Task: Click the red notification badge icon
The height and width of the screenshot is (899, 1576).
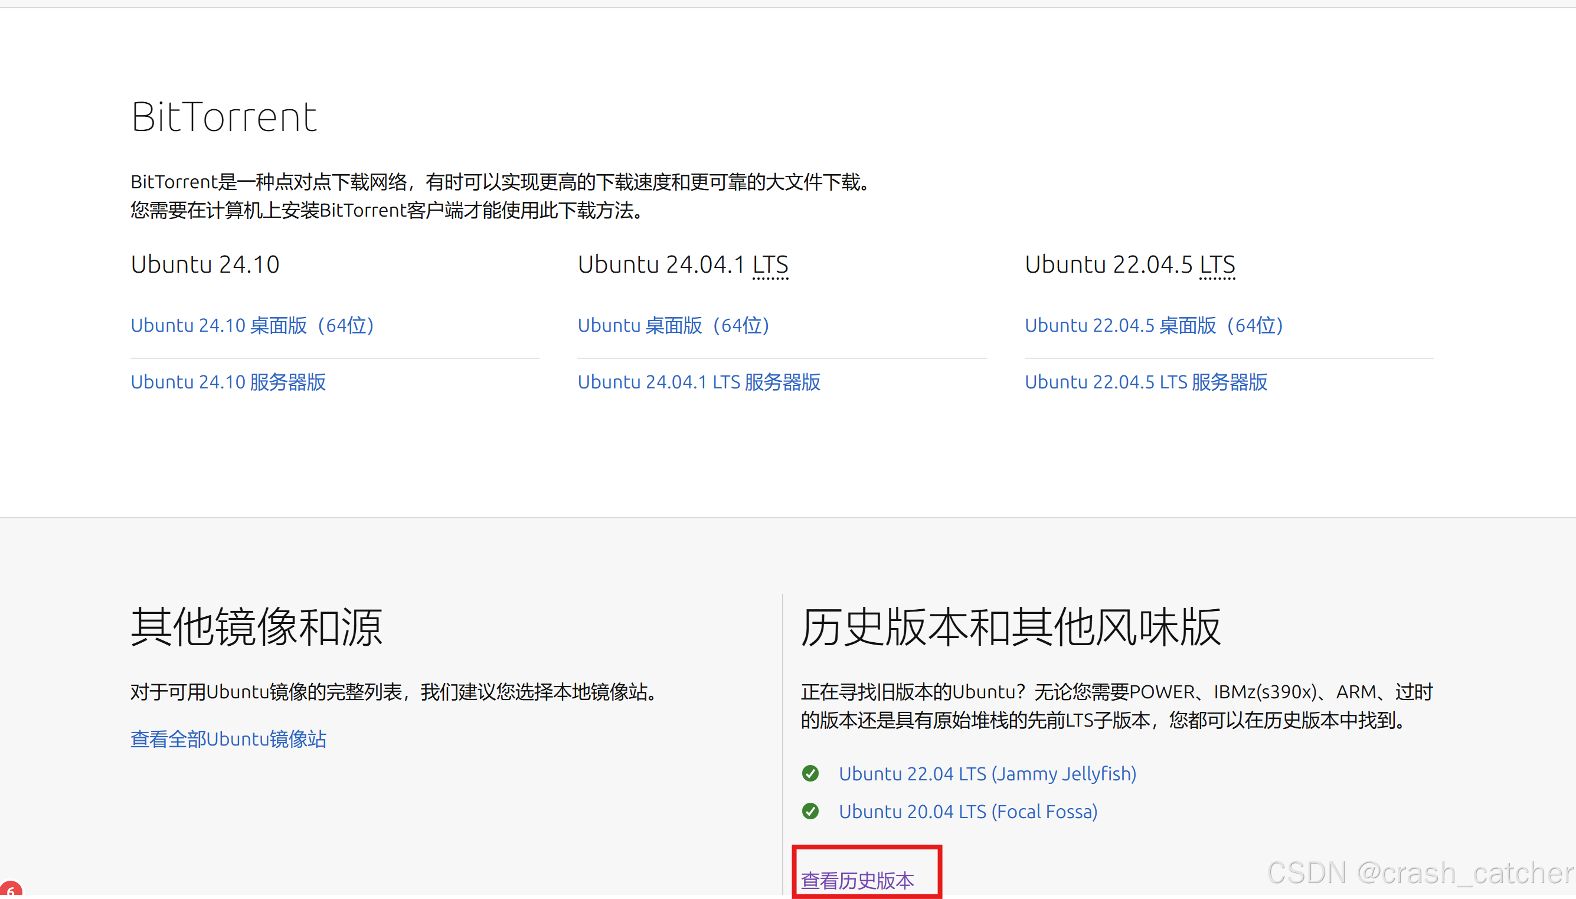Action: coord(11,890)
